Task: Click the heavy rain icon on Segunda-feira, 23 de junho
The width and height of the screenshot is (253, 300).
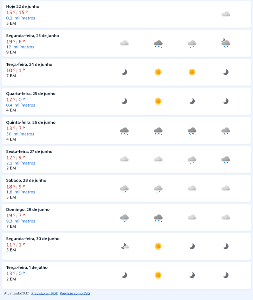Action: [x=158, y=44]
